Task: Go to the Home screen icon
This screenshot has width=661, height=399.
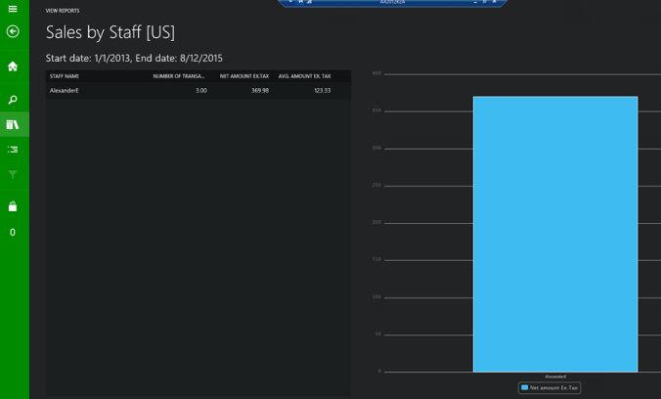Action: click(13, 66)
